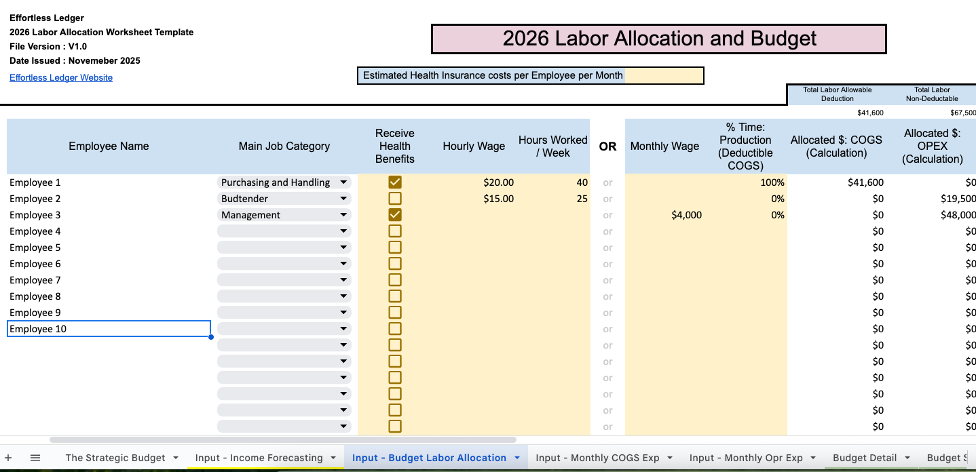
Task: Click the 2026 Labor Allocation and Budget title
Action: pyautogui.click(x=659, y=39)
